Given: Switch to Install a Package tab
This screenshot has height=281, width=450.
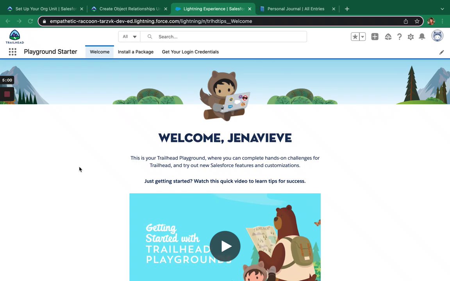Looking at the screenshot, I should pos(136,52).
